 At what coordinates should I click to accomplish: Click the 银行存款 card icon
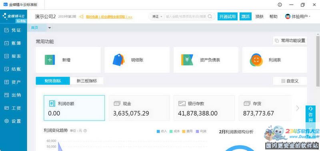182,103
